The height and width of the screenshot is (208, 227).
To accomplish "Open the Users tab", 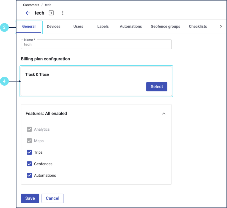I will pos(78,27).
